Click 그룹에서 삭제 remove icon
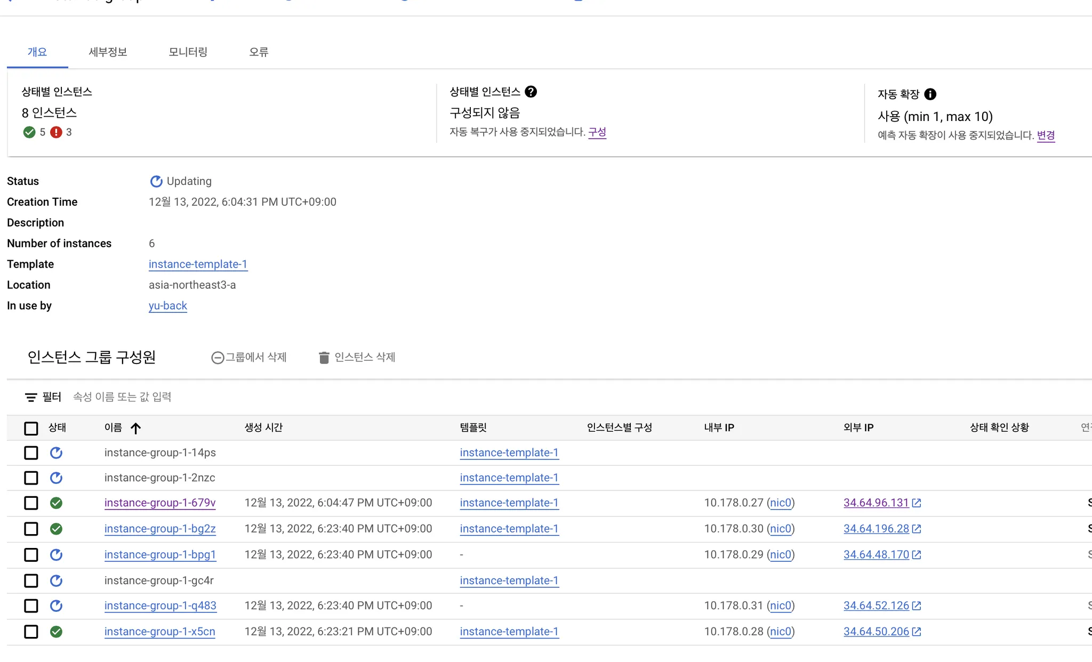 [x=217, y=358]
